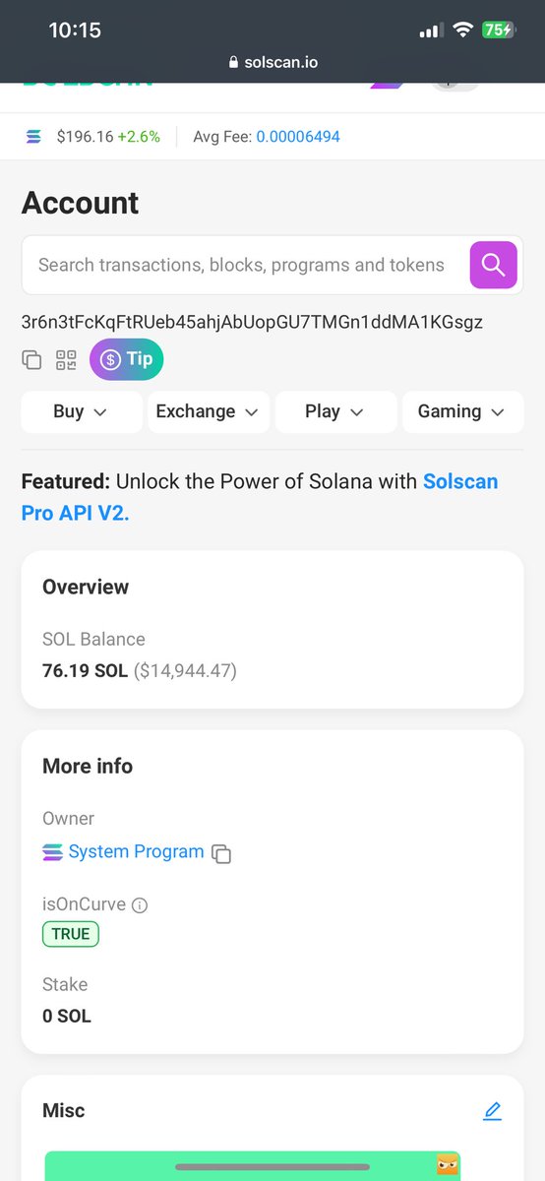Click the orange mascot icon on banner
Viewport: 545px width, 1181px height.
448,1164
